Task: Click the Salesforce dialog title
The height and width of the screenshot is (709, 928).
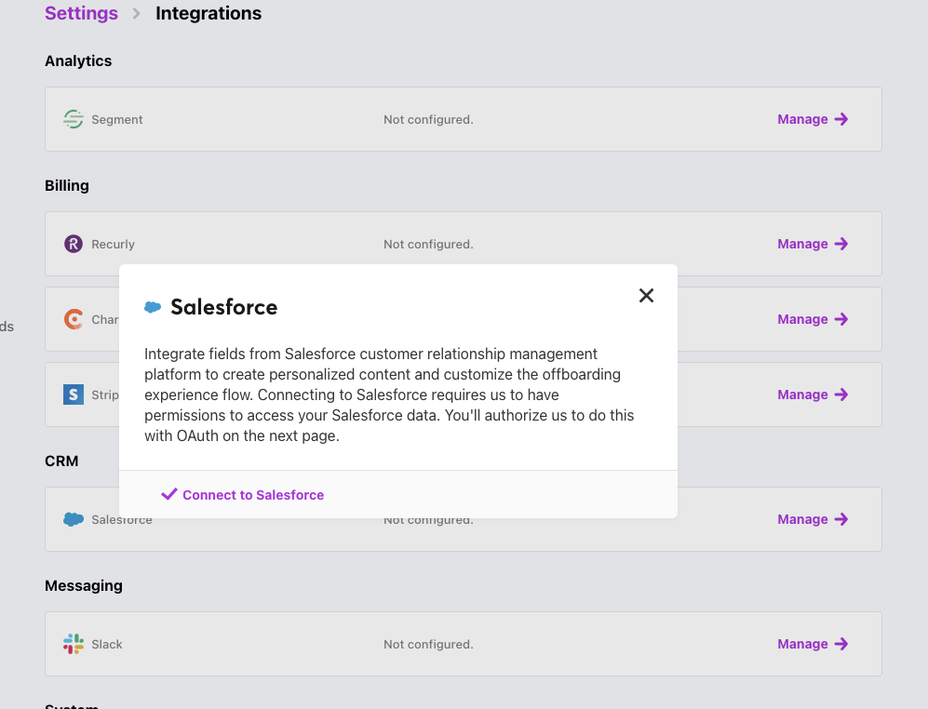Action: pos(223,306)
